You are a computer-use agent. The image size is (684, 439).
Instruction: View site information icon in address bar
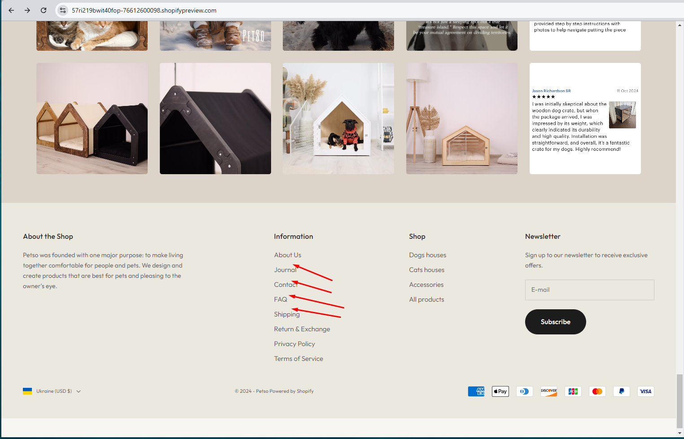click(63, 10)
